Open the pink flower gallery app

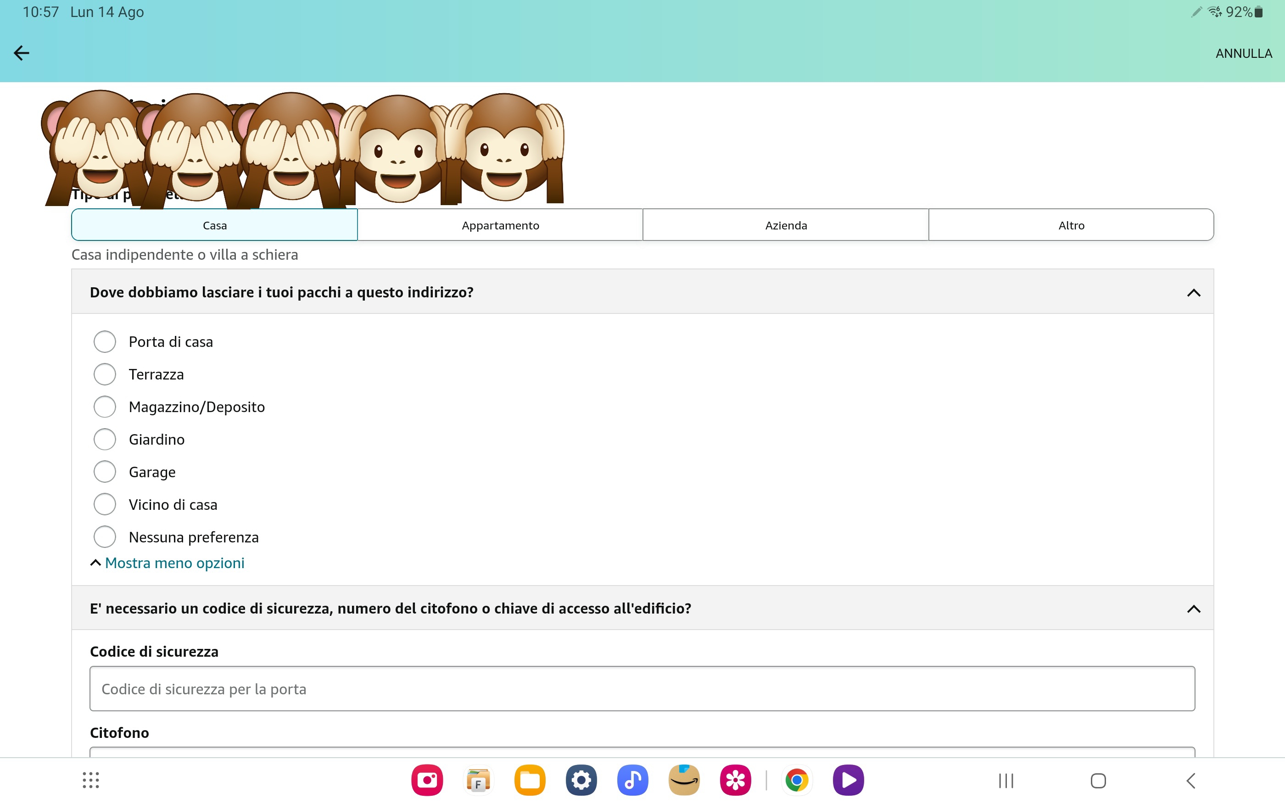click(735, 780)
